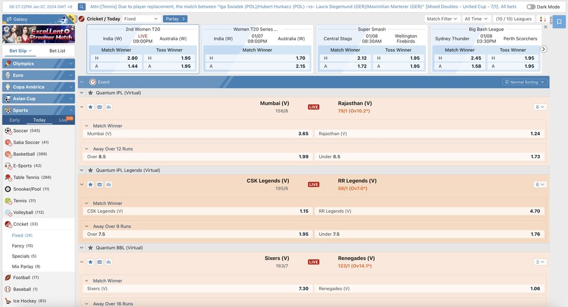Collapse the Match Winner section under Mumbai

[x=87, y=126]
